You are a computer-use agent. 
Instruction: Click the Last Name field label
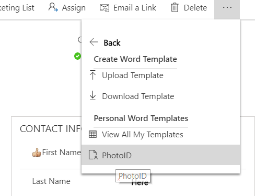coord(51,181)
